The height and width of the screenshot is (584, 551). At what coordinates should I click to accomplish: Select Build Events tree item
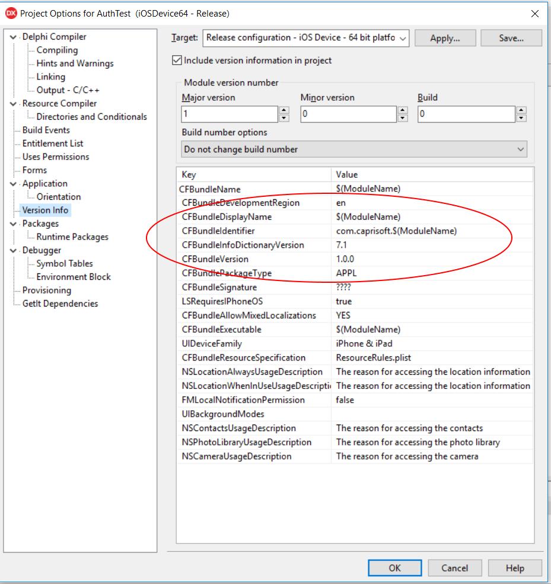coord(46,130)
